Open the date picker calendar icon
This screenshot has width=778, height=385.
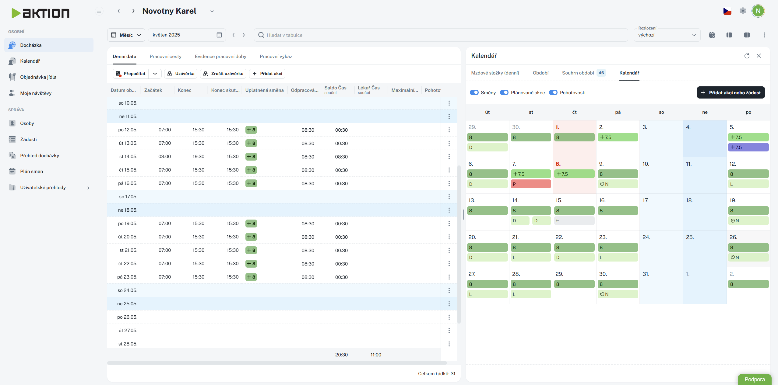click(219, 35)
